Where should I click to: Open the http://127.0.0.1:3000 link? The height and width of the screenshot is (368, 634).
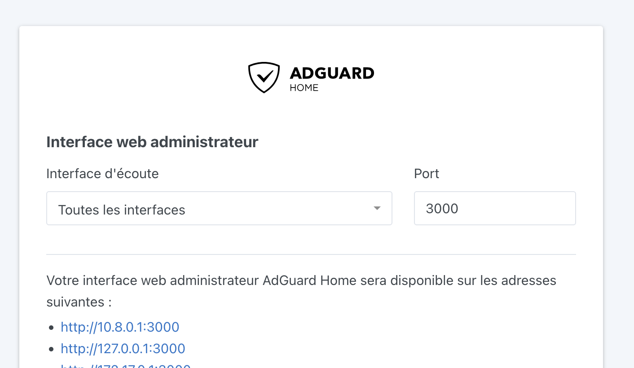(x=123, y=348)
